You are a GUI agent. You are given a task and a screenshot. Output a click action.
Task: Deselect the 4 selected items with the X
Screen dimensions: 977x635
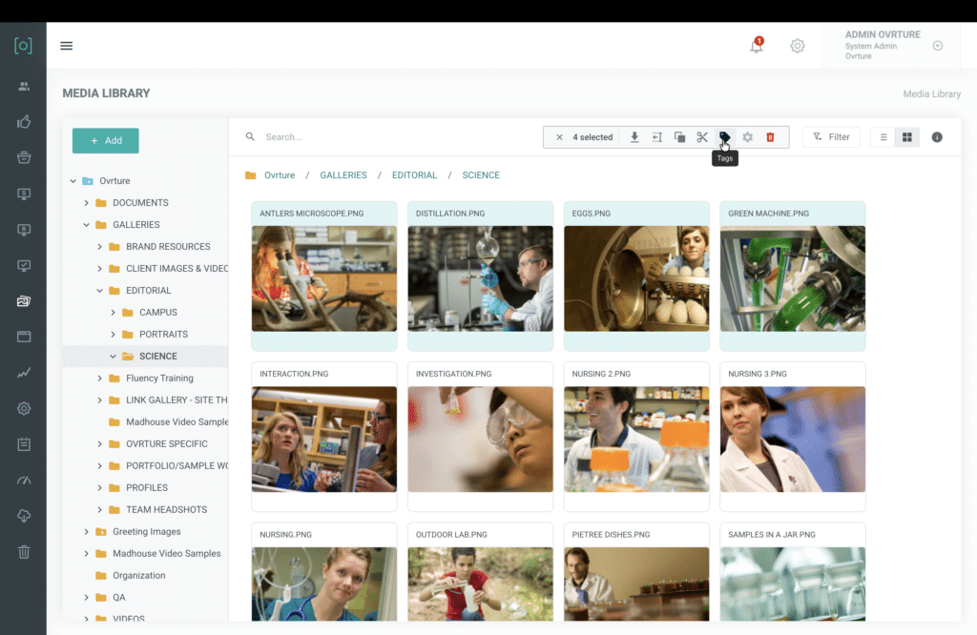(x=559, y=136)
